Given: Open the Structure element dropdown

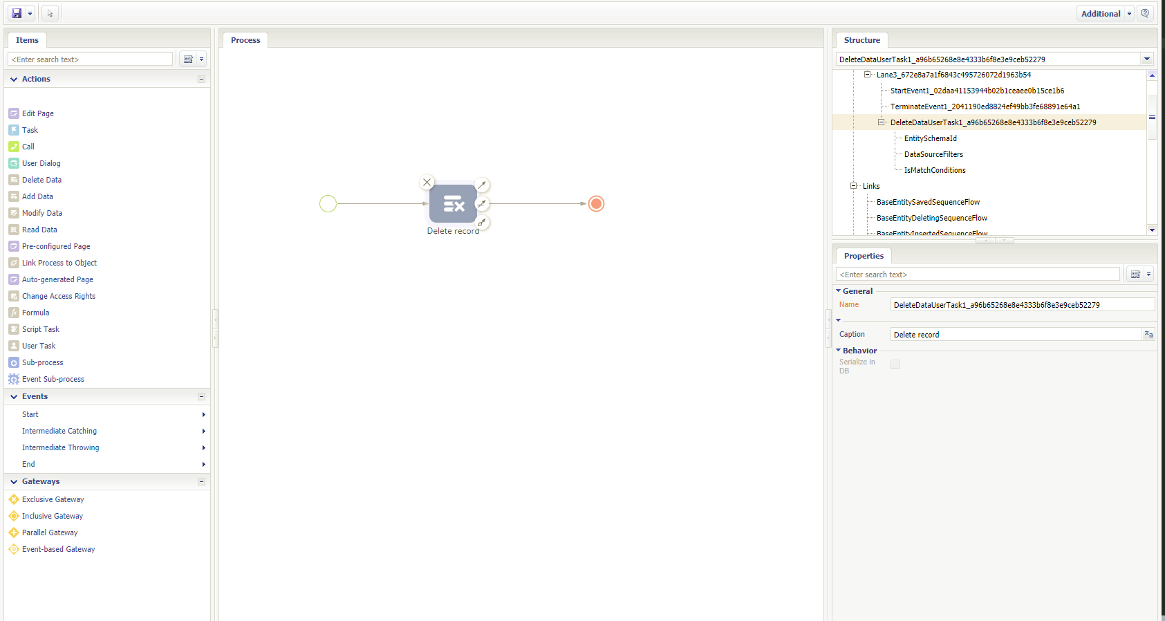Looking at the screenshot, I should pos(1147,59).
